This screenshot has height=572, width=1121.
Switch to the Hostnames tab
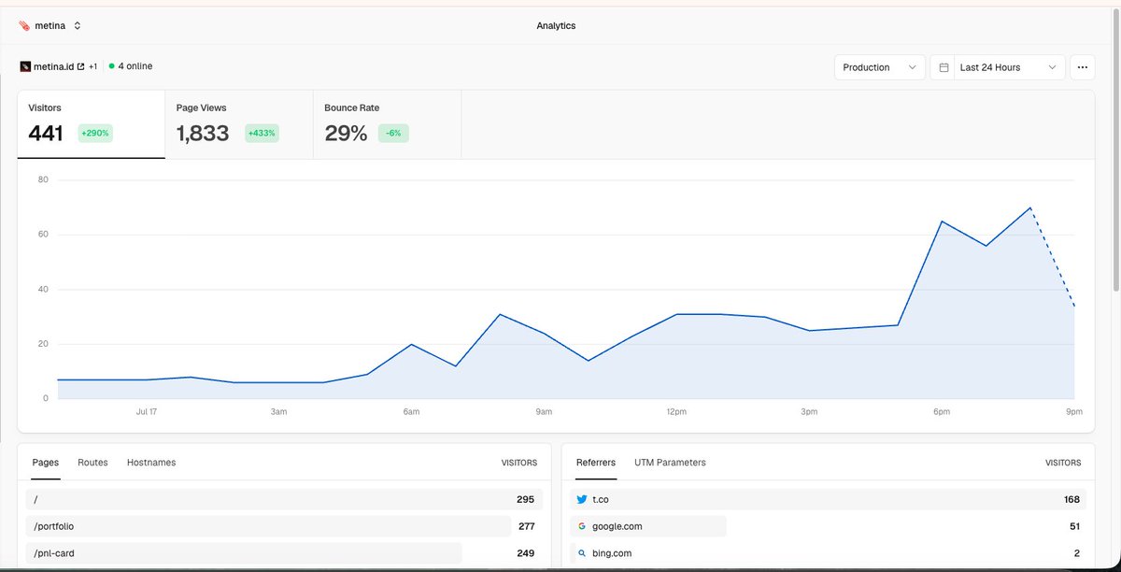(151, 463)
